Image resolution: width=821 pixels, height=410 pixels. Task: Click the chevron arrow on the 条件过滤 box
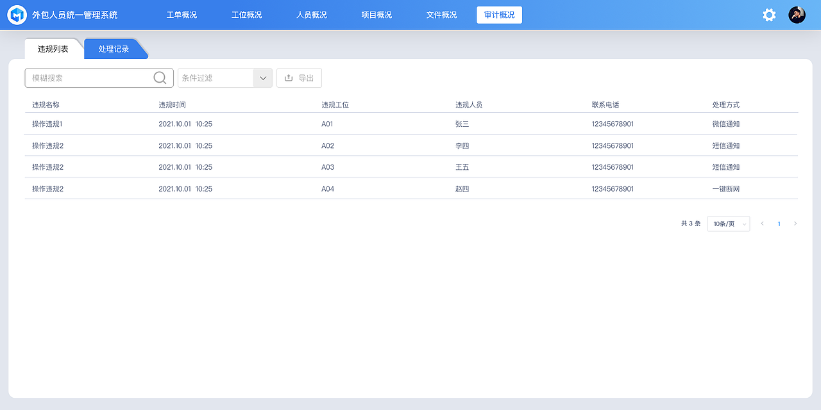pyautogui.click(x=262, y=78)
